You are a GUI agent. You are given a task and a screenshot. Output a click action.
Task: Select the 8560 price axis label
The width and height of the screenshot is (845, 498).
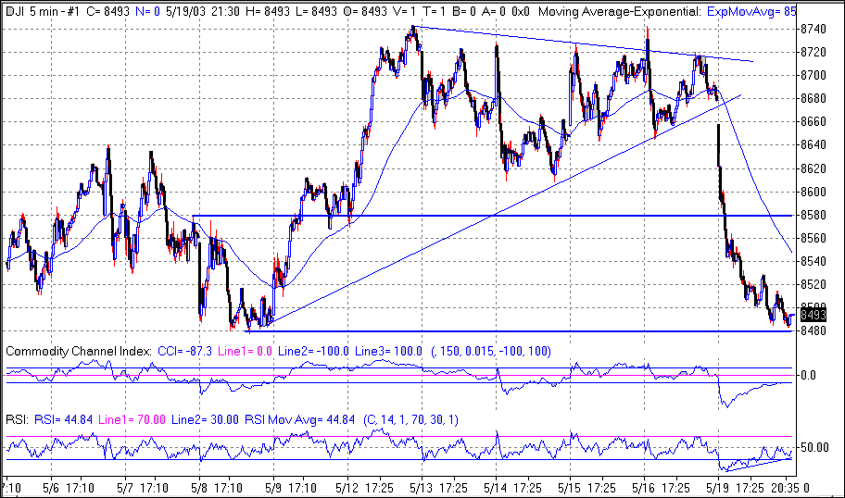[x=813, y=238]
